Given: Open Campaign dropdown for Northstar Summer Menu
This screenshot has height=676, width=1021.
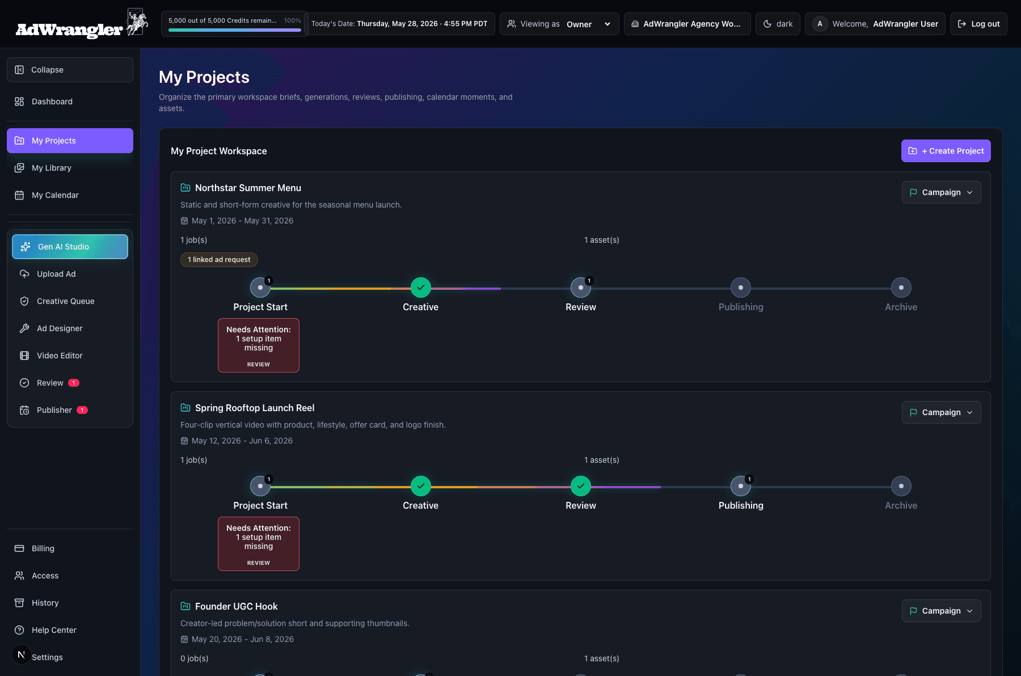Looking at the screenshot, I should point(941,192).
